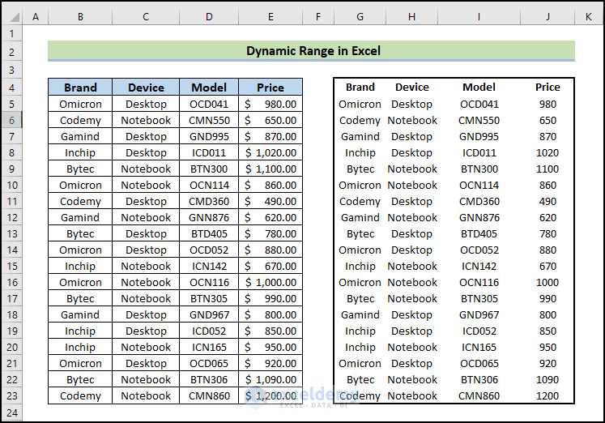
Task: Select column I header
Action: 479,16
